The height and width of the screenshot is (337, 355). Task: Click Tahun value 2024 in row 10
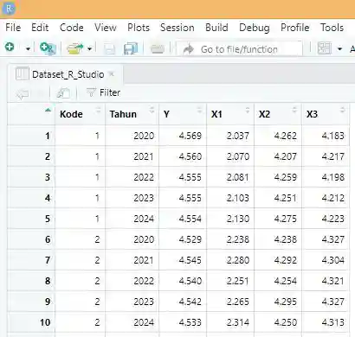(144, 322)
